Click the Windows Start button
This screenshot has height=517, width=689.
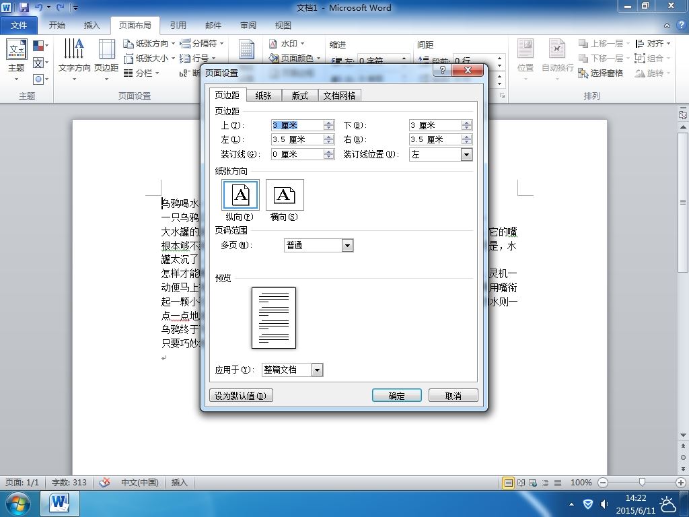pyautogui.click(x=18, y=504)
